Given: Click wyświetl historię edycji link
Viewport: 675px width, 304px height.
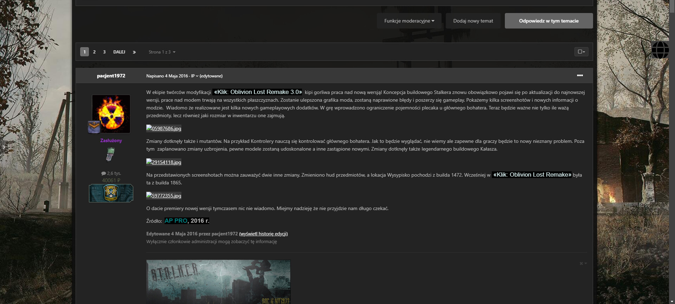Looking at the screenshot, I should click(x=263, y=234).
